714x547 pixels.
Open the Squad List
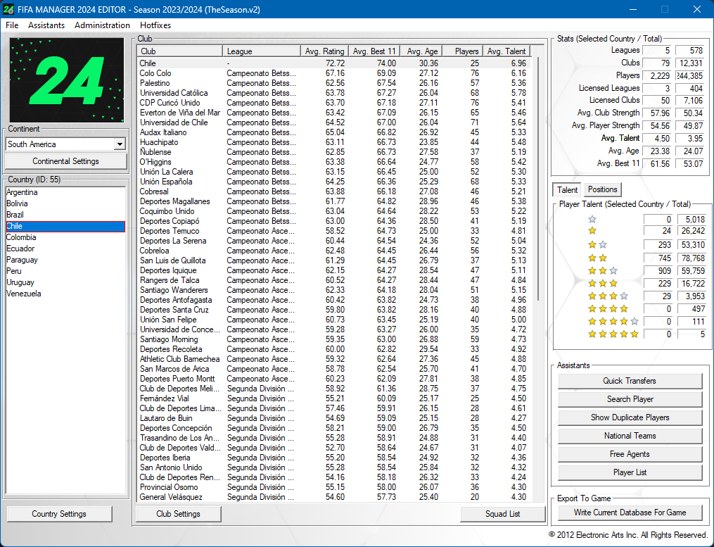click(503, 514)
